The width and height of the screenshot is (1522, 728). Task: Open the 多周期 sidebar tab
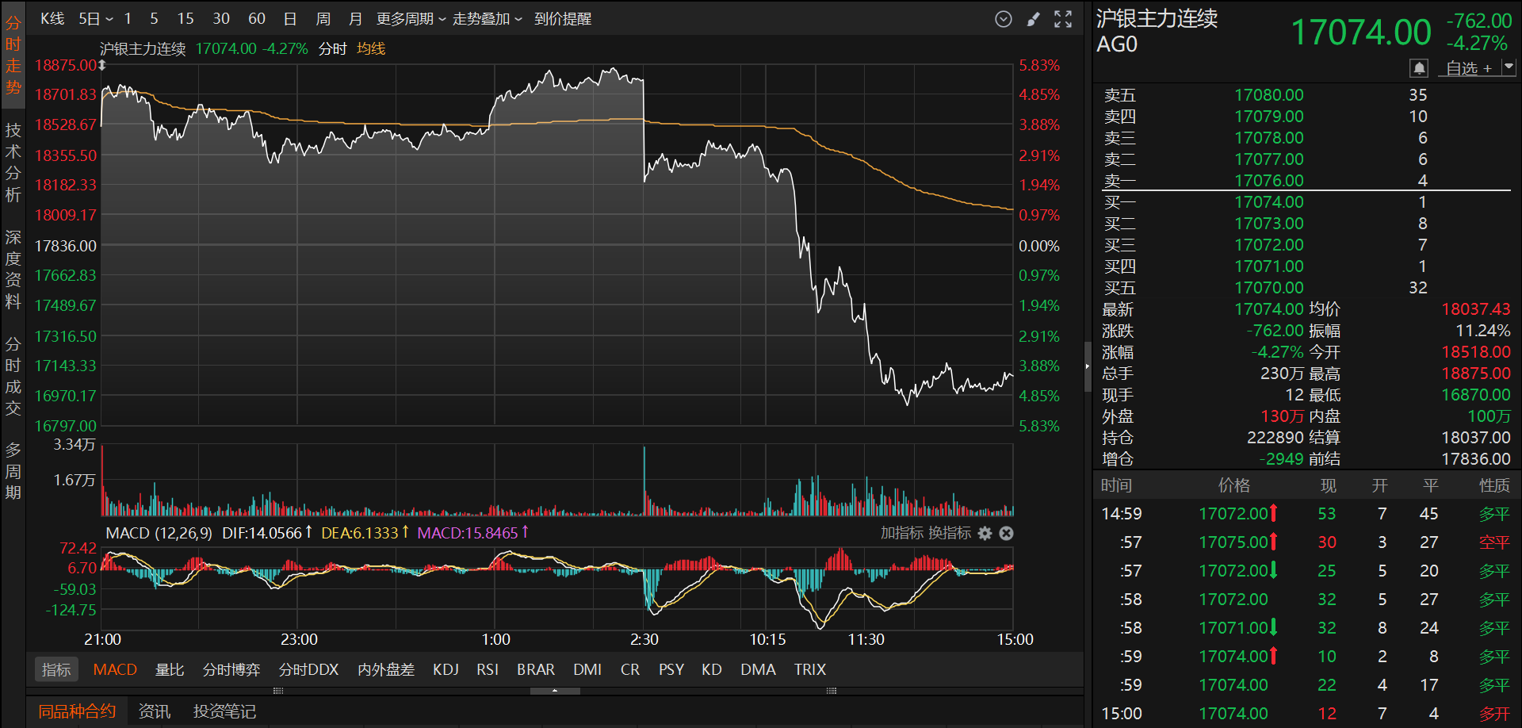(x=13, y=471)
